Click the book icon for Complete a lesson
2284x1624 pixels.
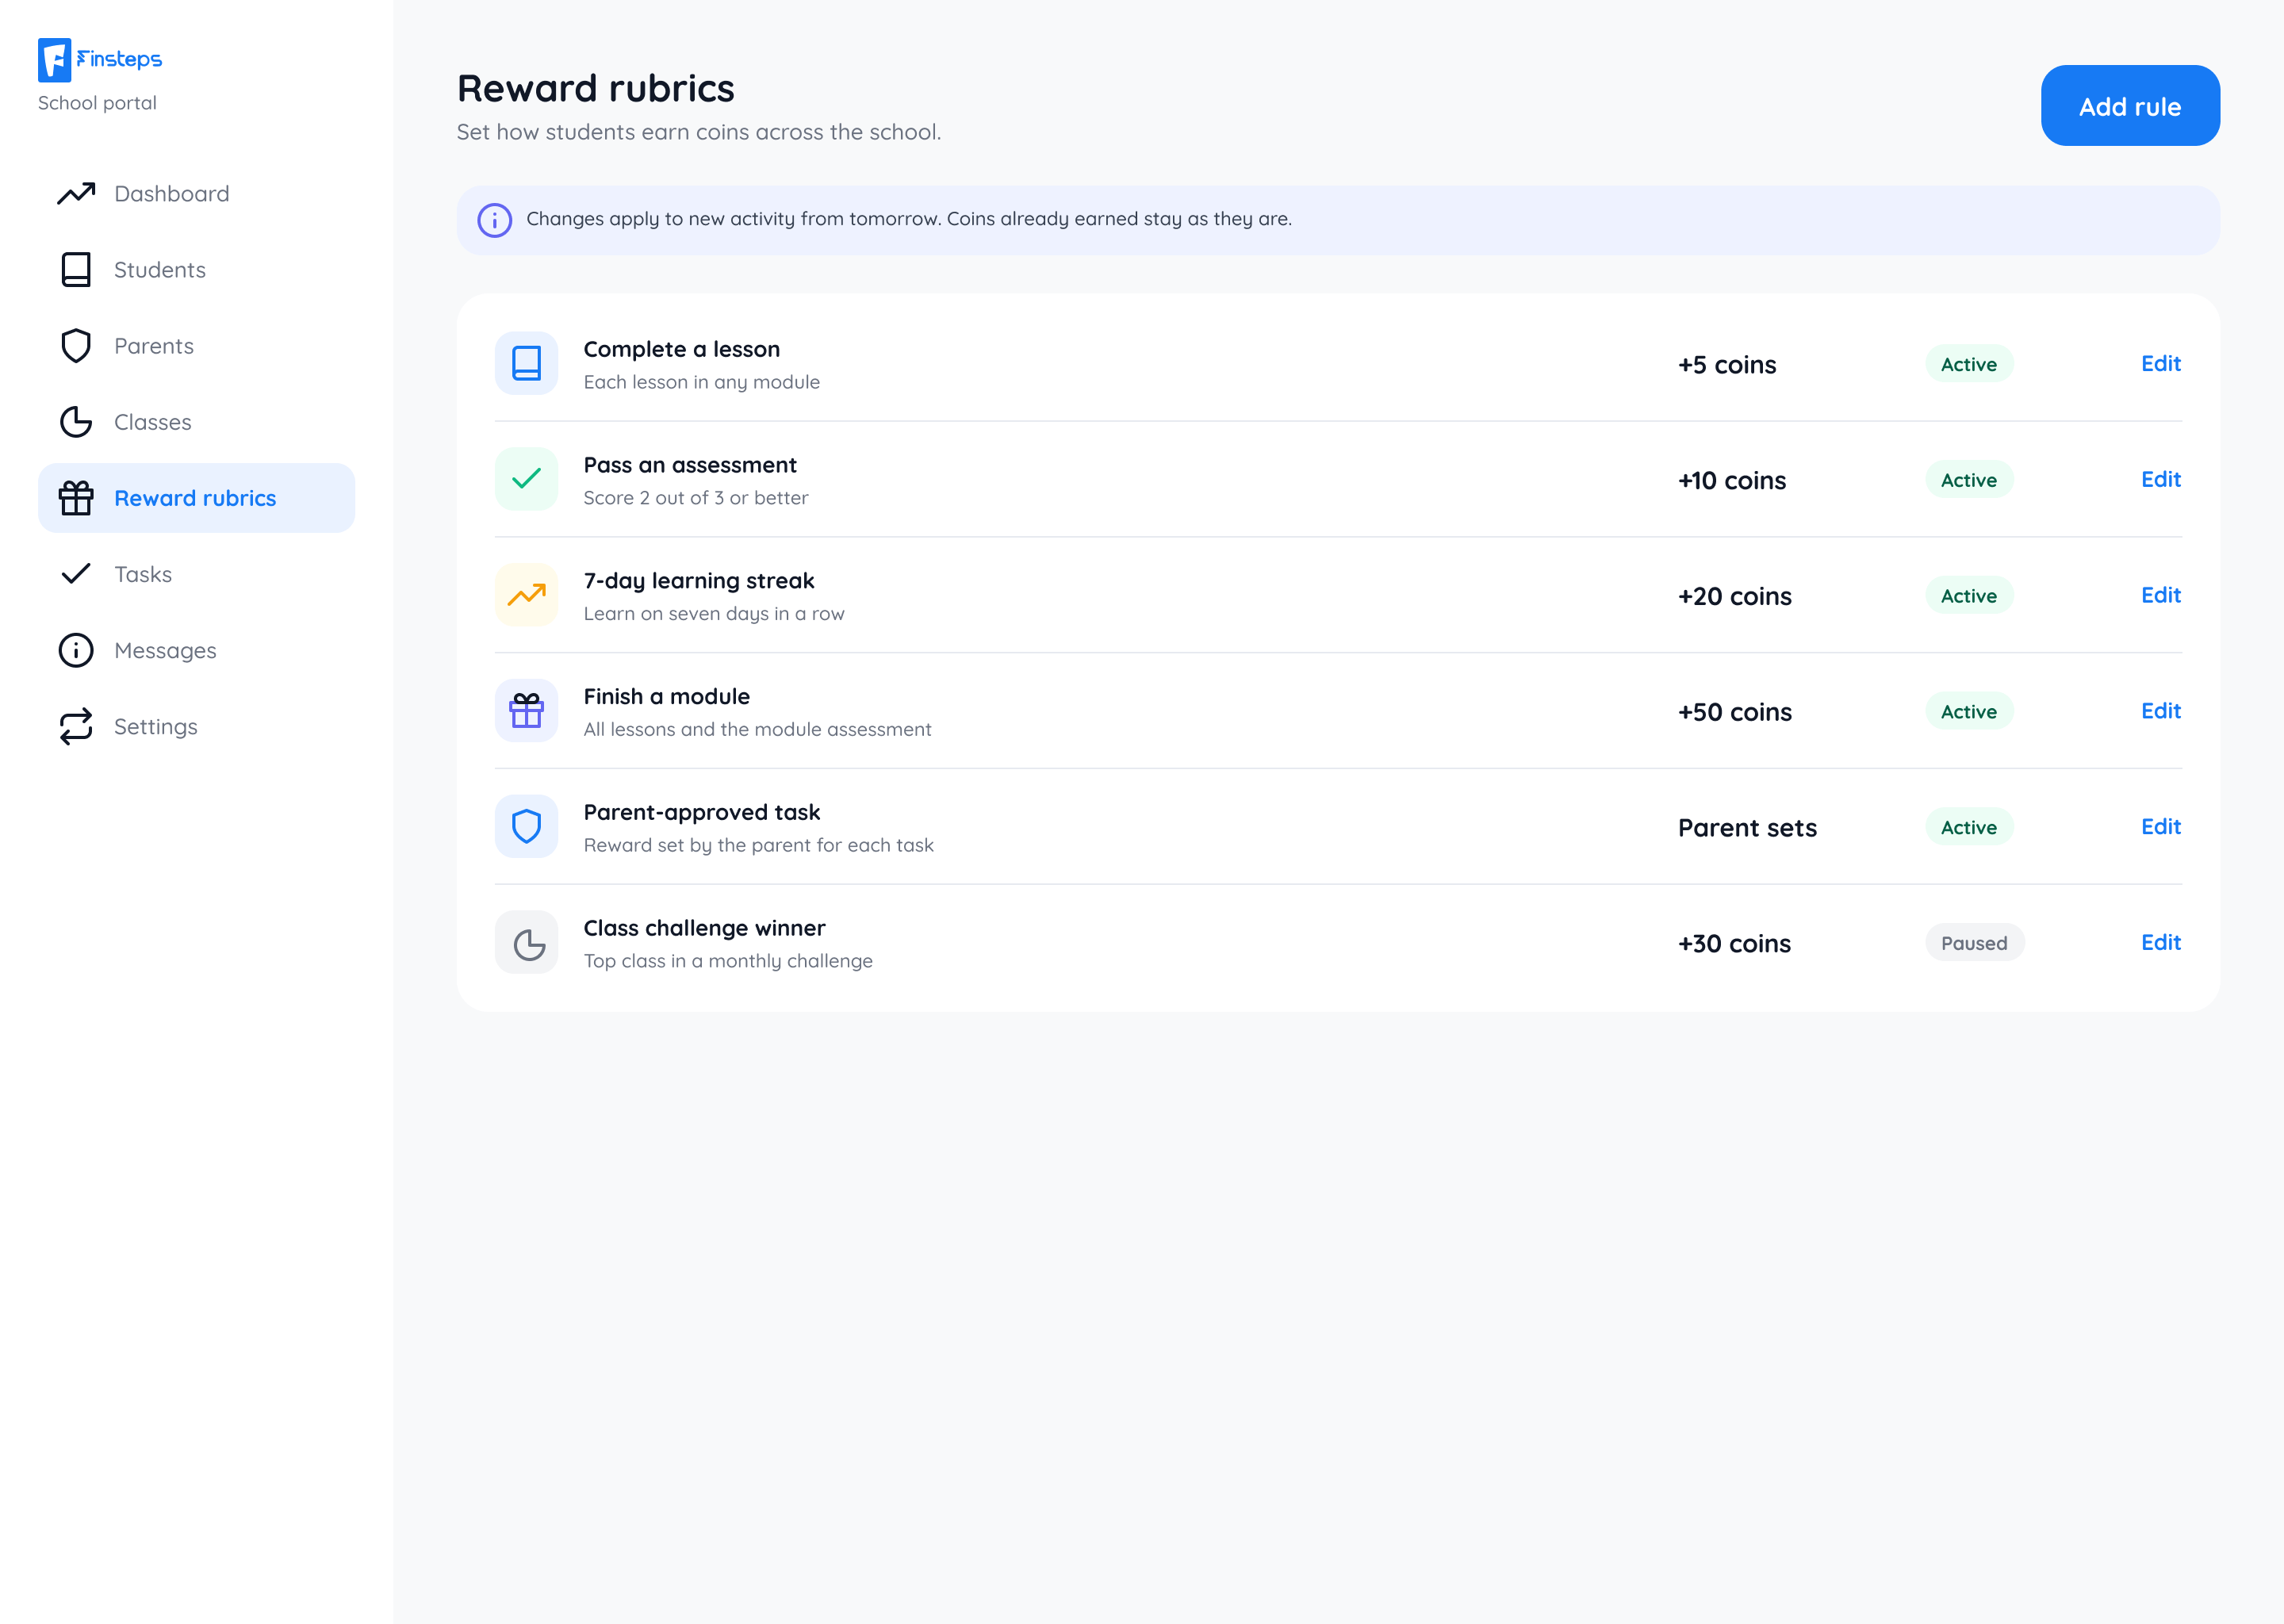tap(526, 363)
